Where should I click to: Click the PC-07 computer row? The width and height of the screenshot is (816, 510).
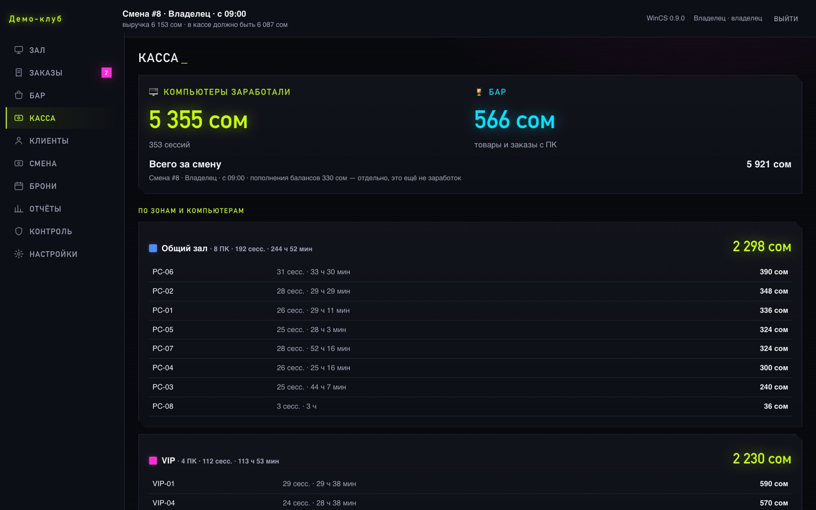point(470,348)
